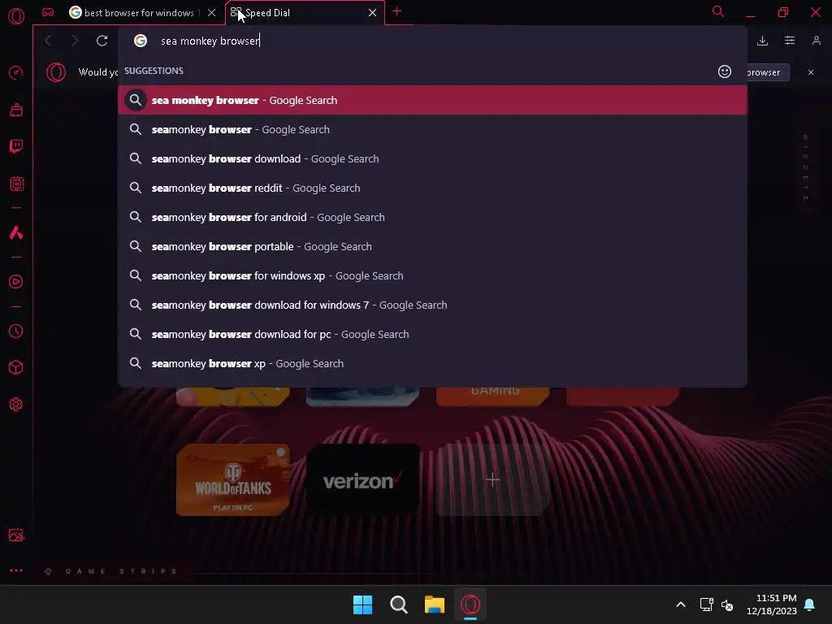Click the Google search engine icon in address bar
832x624 pixels.
(141, 41)
